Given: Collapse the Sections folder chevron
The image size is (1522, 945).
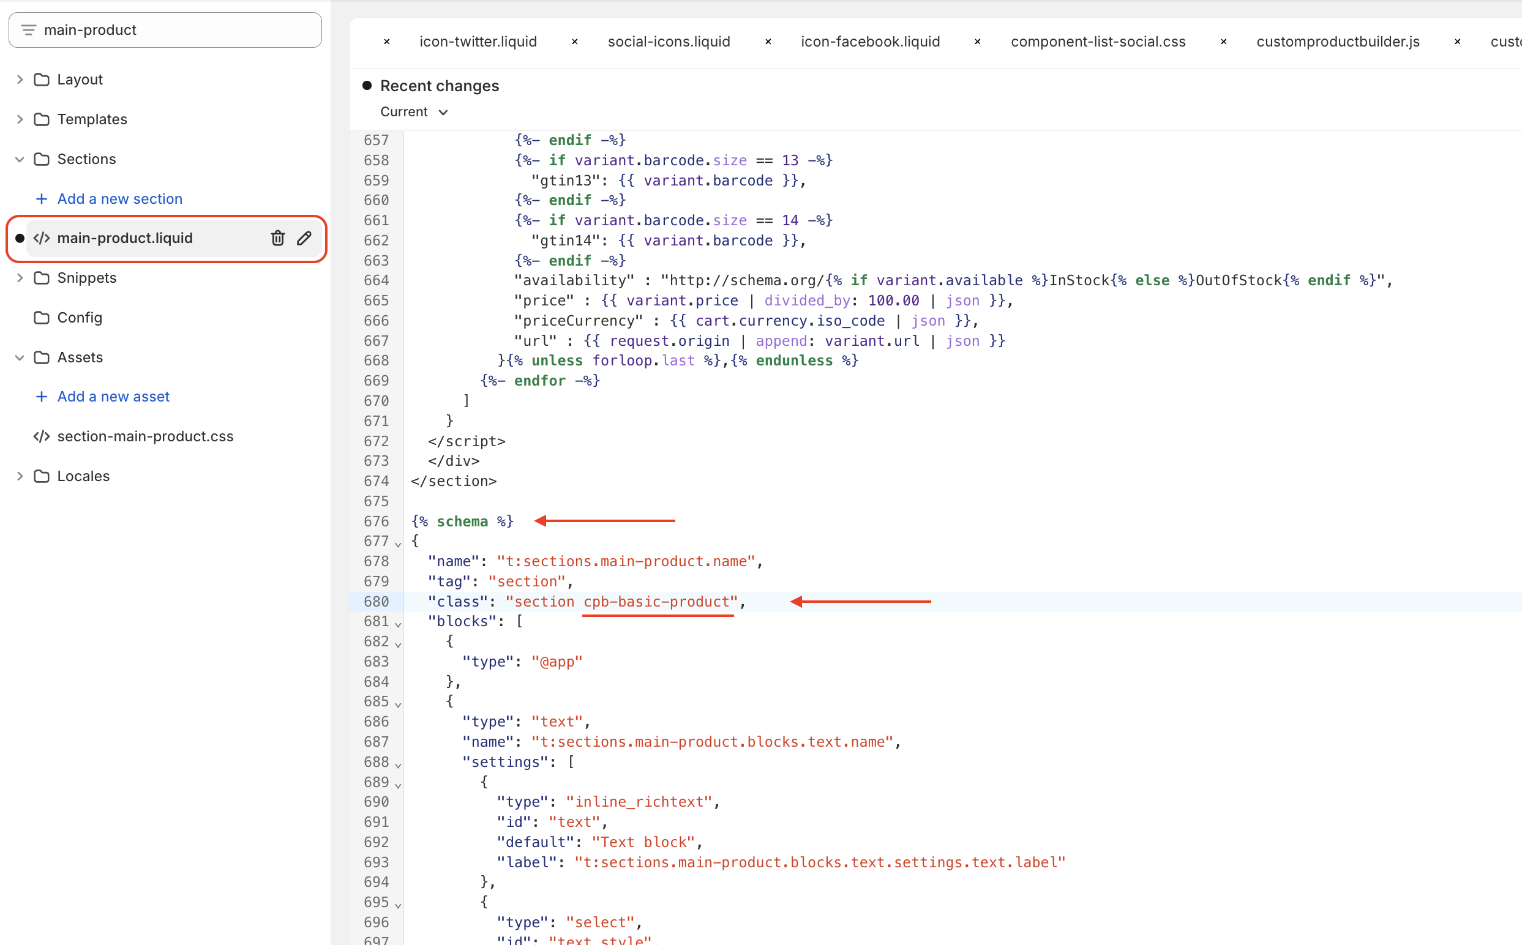Looking at the screenshot, I should click(20, 159).
